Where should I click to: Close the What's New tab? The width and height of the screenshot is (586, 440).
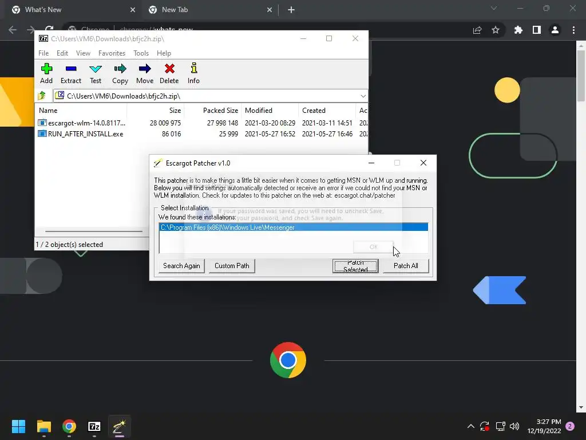point(133,10)
